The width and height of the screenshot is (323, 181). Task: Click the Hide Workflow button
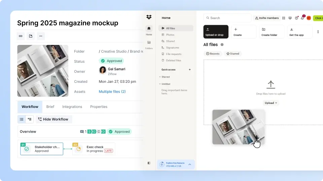click(x=53, y=119)
